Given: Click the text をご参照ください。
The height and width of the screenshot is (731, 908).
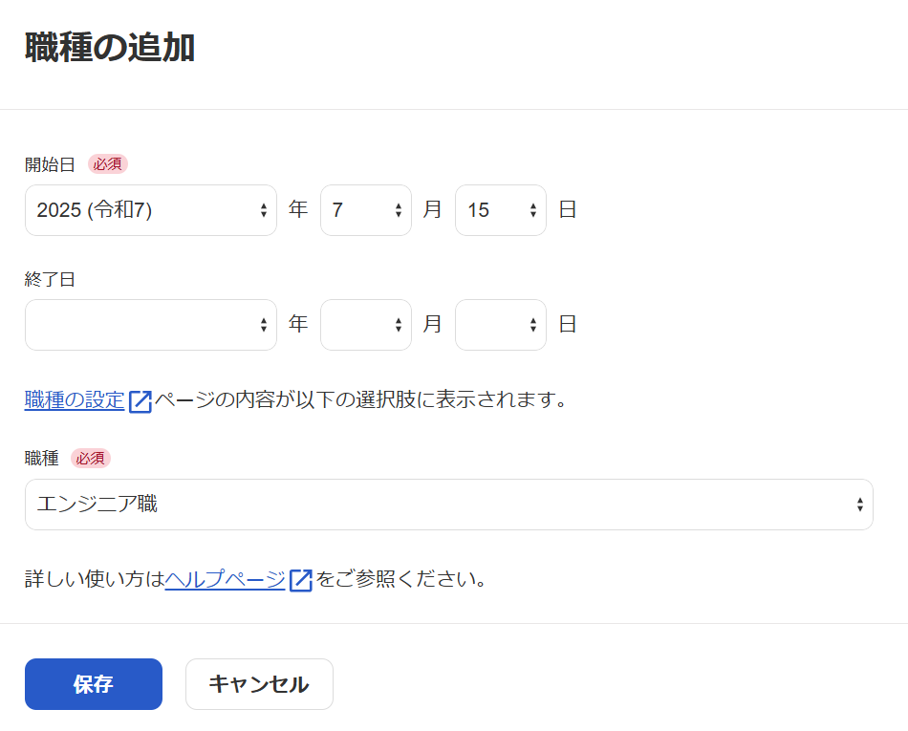Looking at the screenshot, I should point(401,579).
